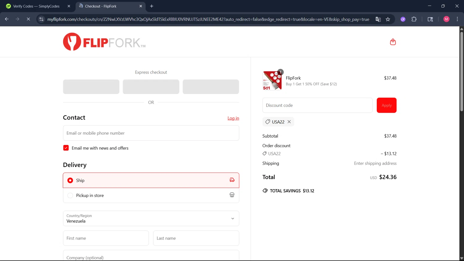This screenshot has width=464, height=261.
Task: Click the Buy 1 Get 1 50% OFF text
Action: click(311, 84)
